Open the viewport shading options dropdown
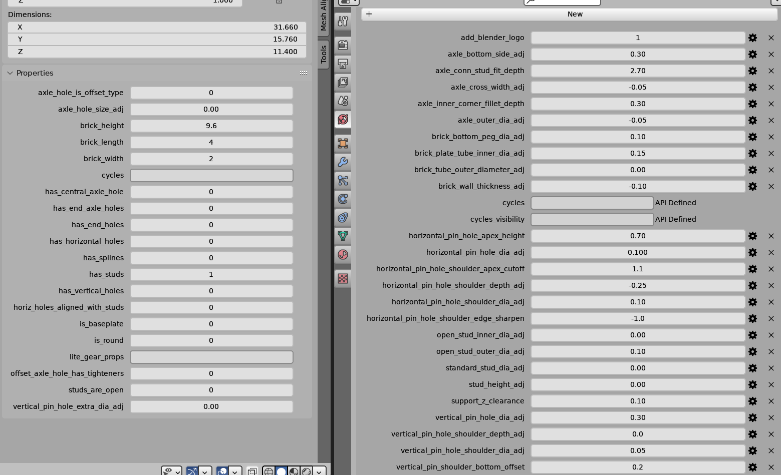Screen dimensions: 781x475 click(x=319, y=471)
